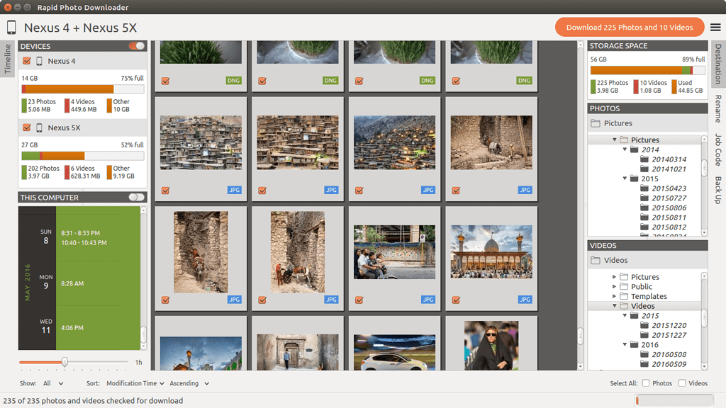Viewport: 726px width, 408px height.
Task: Open the Timeline side tab
Action: (x=7, y=60)
